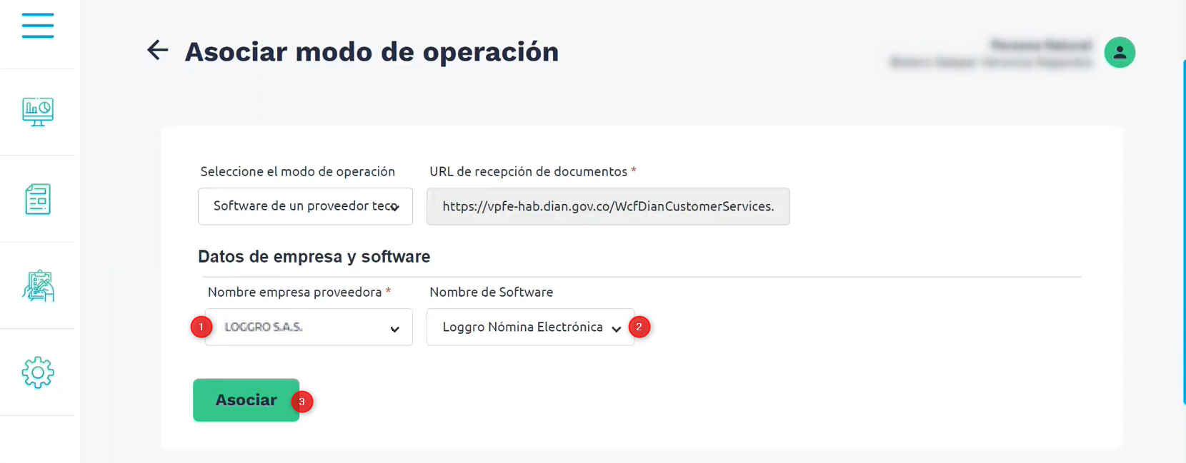Click the 'Asociar modo de operación' page title
This screenshot has height=463, width=1186.
(x=372, y=52)
